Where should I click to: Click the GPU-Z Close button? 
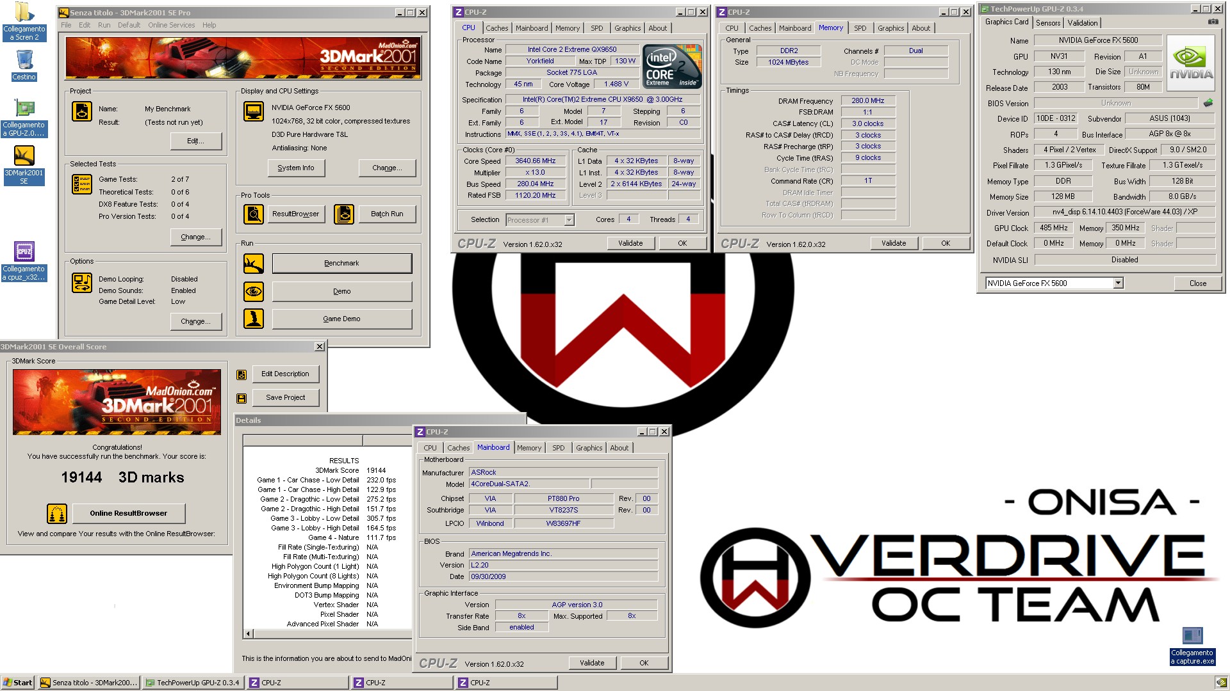pyautogui.click(x=1197, y=283)
